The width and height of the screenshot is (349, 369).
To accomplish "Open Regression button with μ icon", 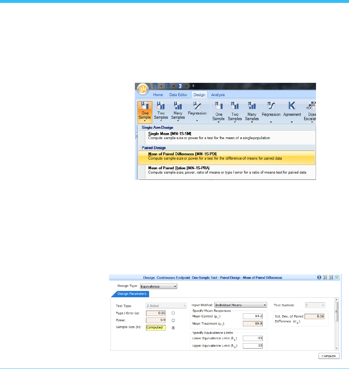I will [x=197, y=112].
